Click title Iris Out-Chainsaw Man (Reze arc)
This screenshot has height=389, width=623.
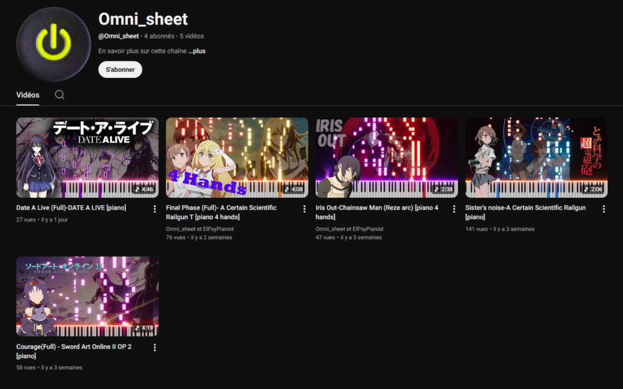pyautogui.click(x=377, y=212)
